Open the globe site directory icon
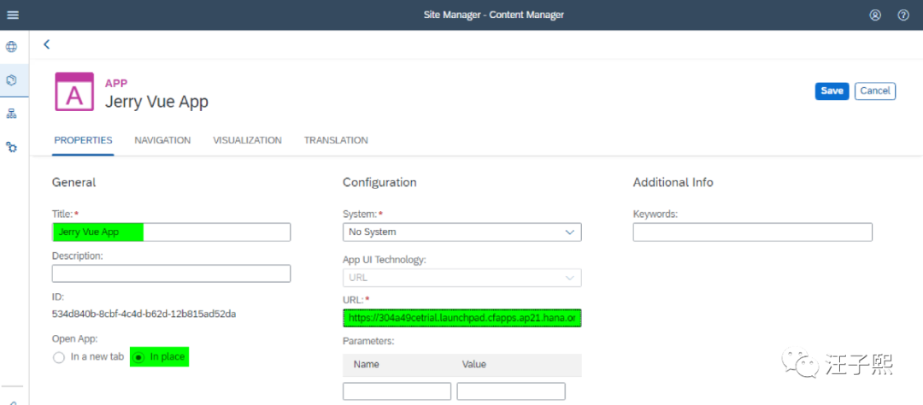 click(x=12, y=47)
